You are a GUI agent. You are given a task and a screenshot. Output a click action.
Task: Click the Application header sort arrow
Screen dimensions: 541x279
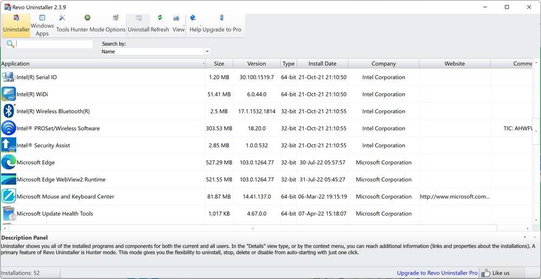click(x=203, y=63)
